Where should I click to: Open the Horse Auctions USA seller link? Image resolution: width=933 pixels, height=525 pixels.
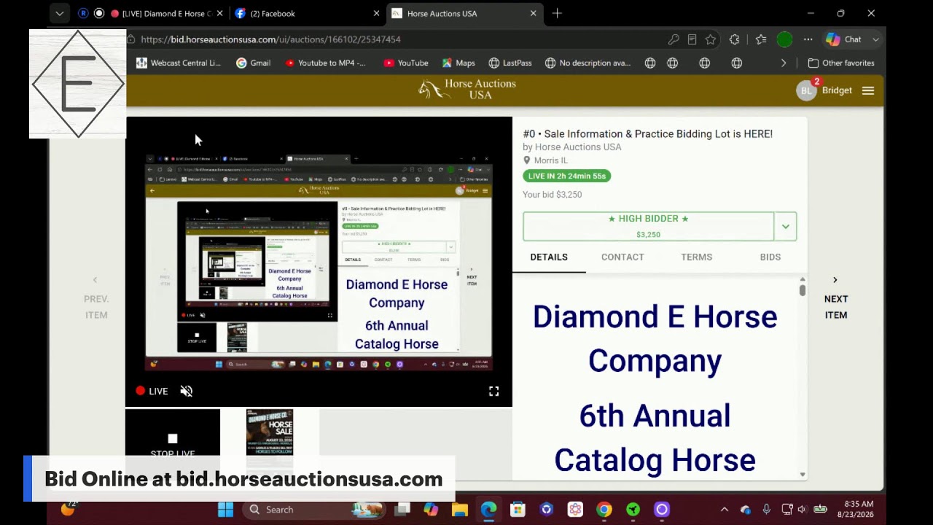click(578, 147)
